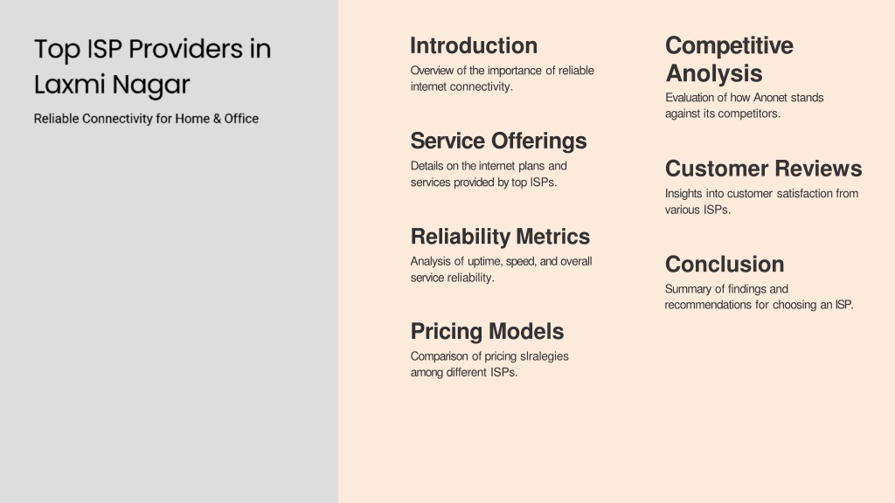Select the 'Pricing Models' heading

pyautogui.click(x=487, y=331)
